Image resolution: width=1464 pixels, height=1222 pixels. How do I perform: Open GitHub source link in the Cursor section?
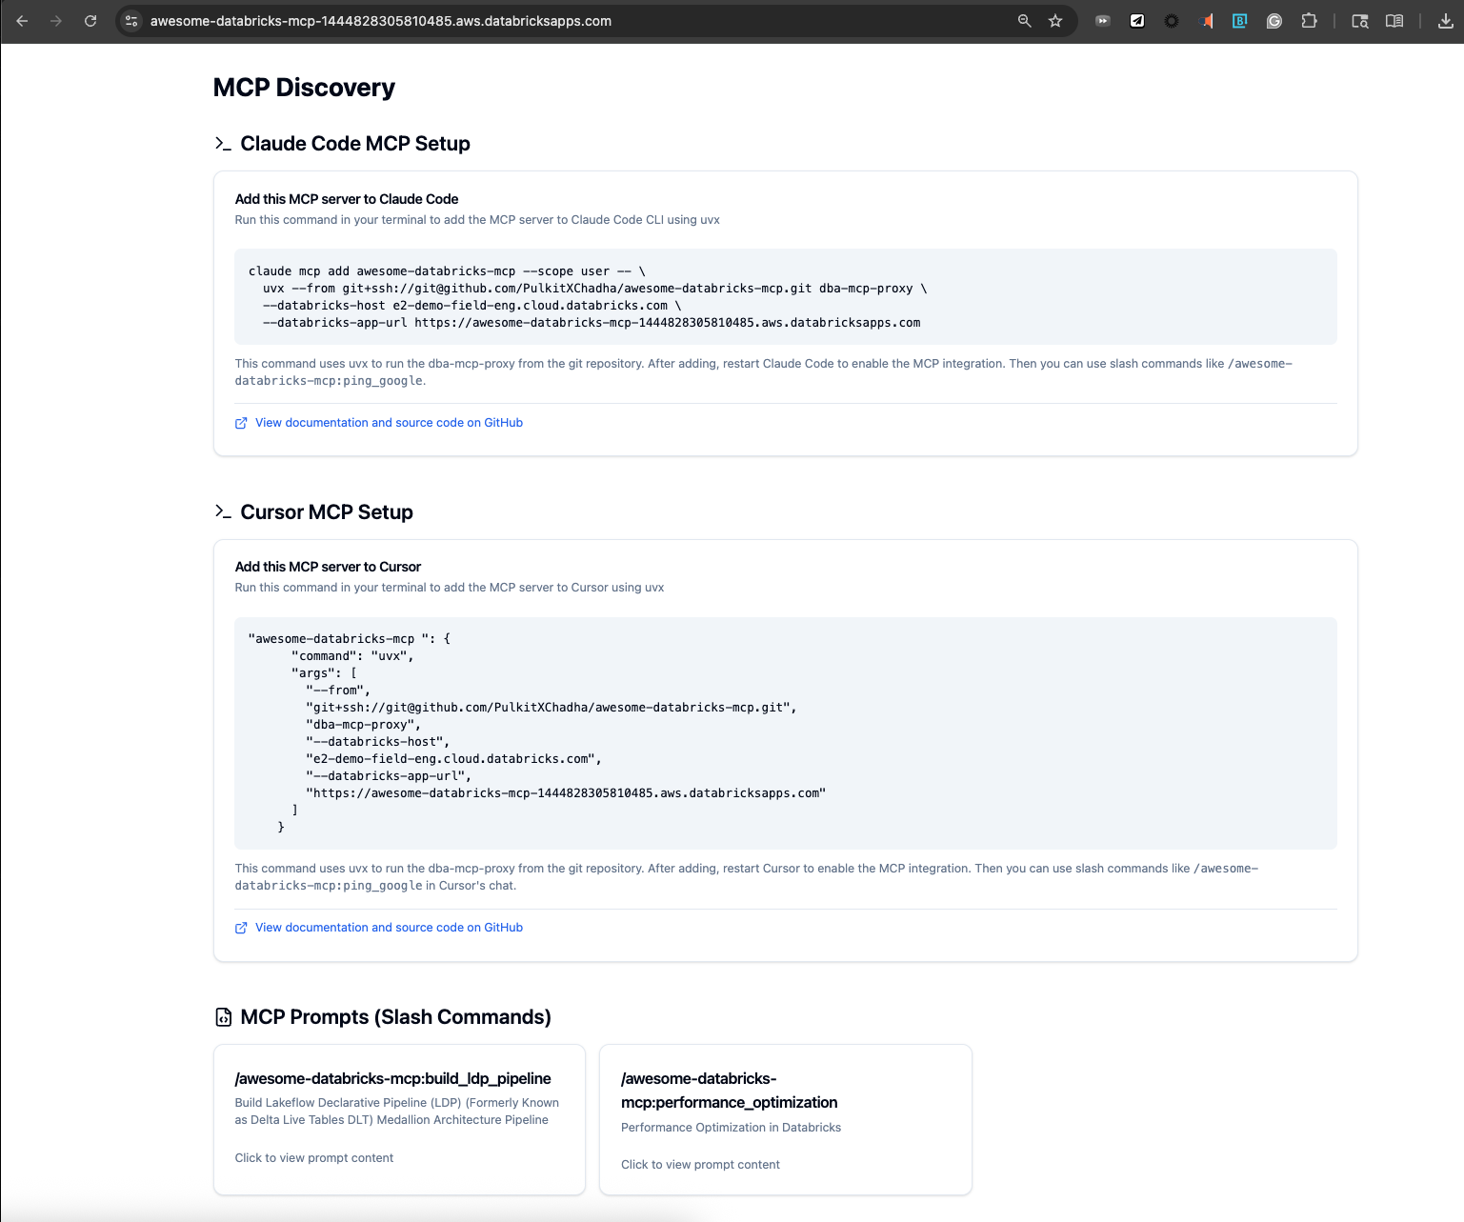point(389,927)
